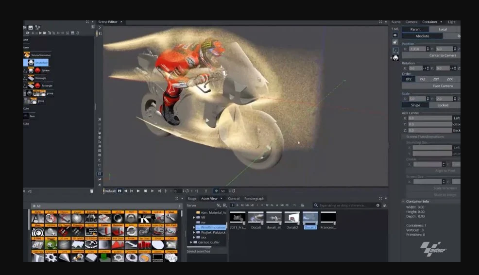Expand the Wojtek_Palubick folder
Viewport: 479px width, 275px height.
(194, 233)
